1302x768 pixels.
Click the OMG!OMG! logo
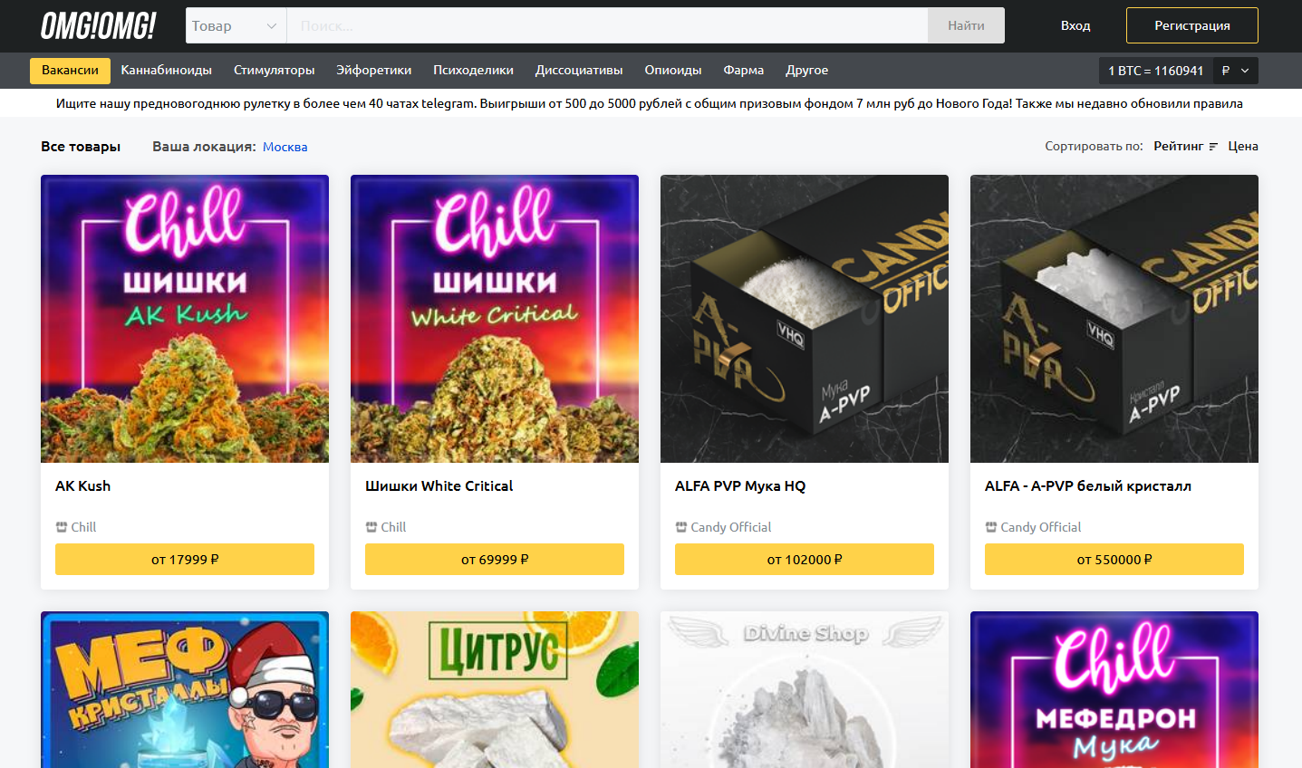click(x=98, y=26)
